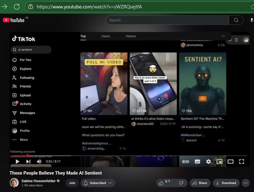Switch to theater mode
The height and width of the screenshot is (192, 254).
click(x=230, y=162)
